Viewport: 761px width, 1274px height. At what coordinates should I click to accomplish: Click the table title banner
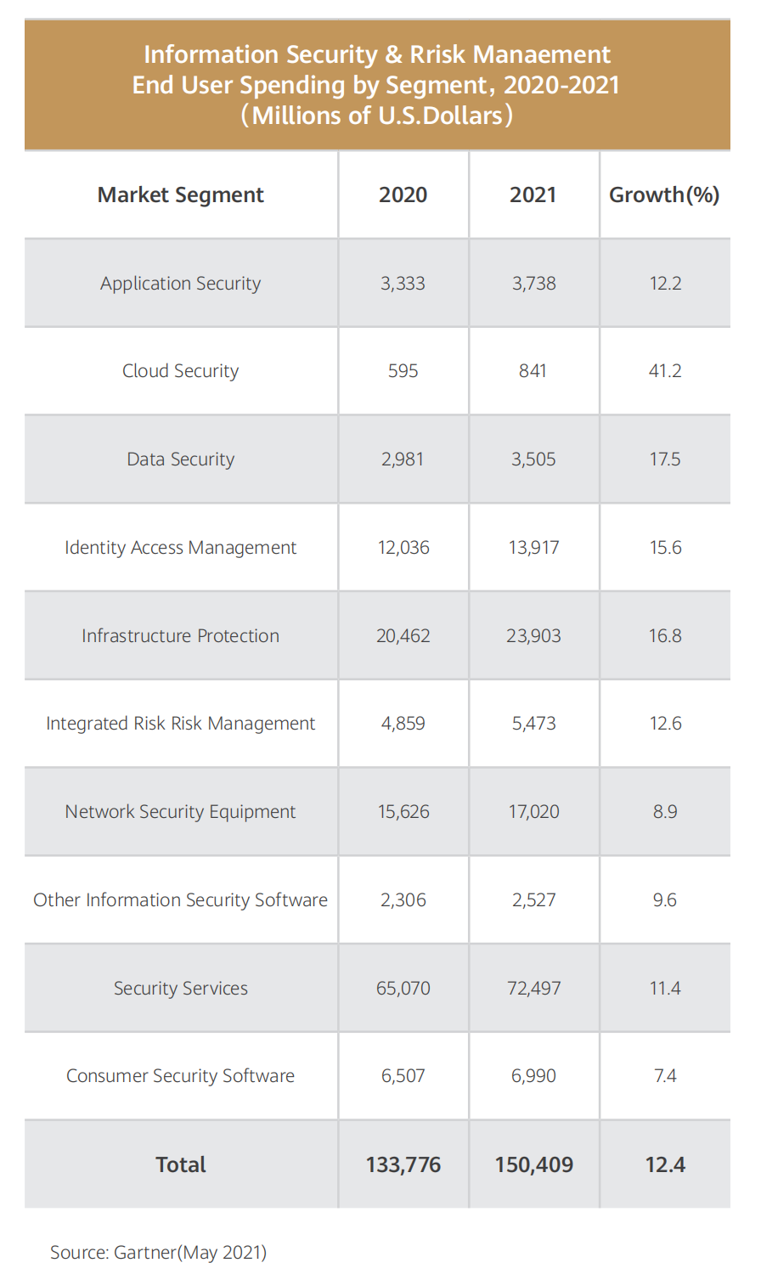click(x=376, y=85)
